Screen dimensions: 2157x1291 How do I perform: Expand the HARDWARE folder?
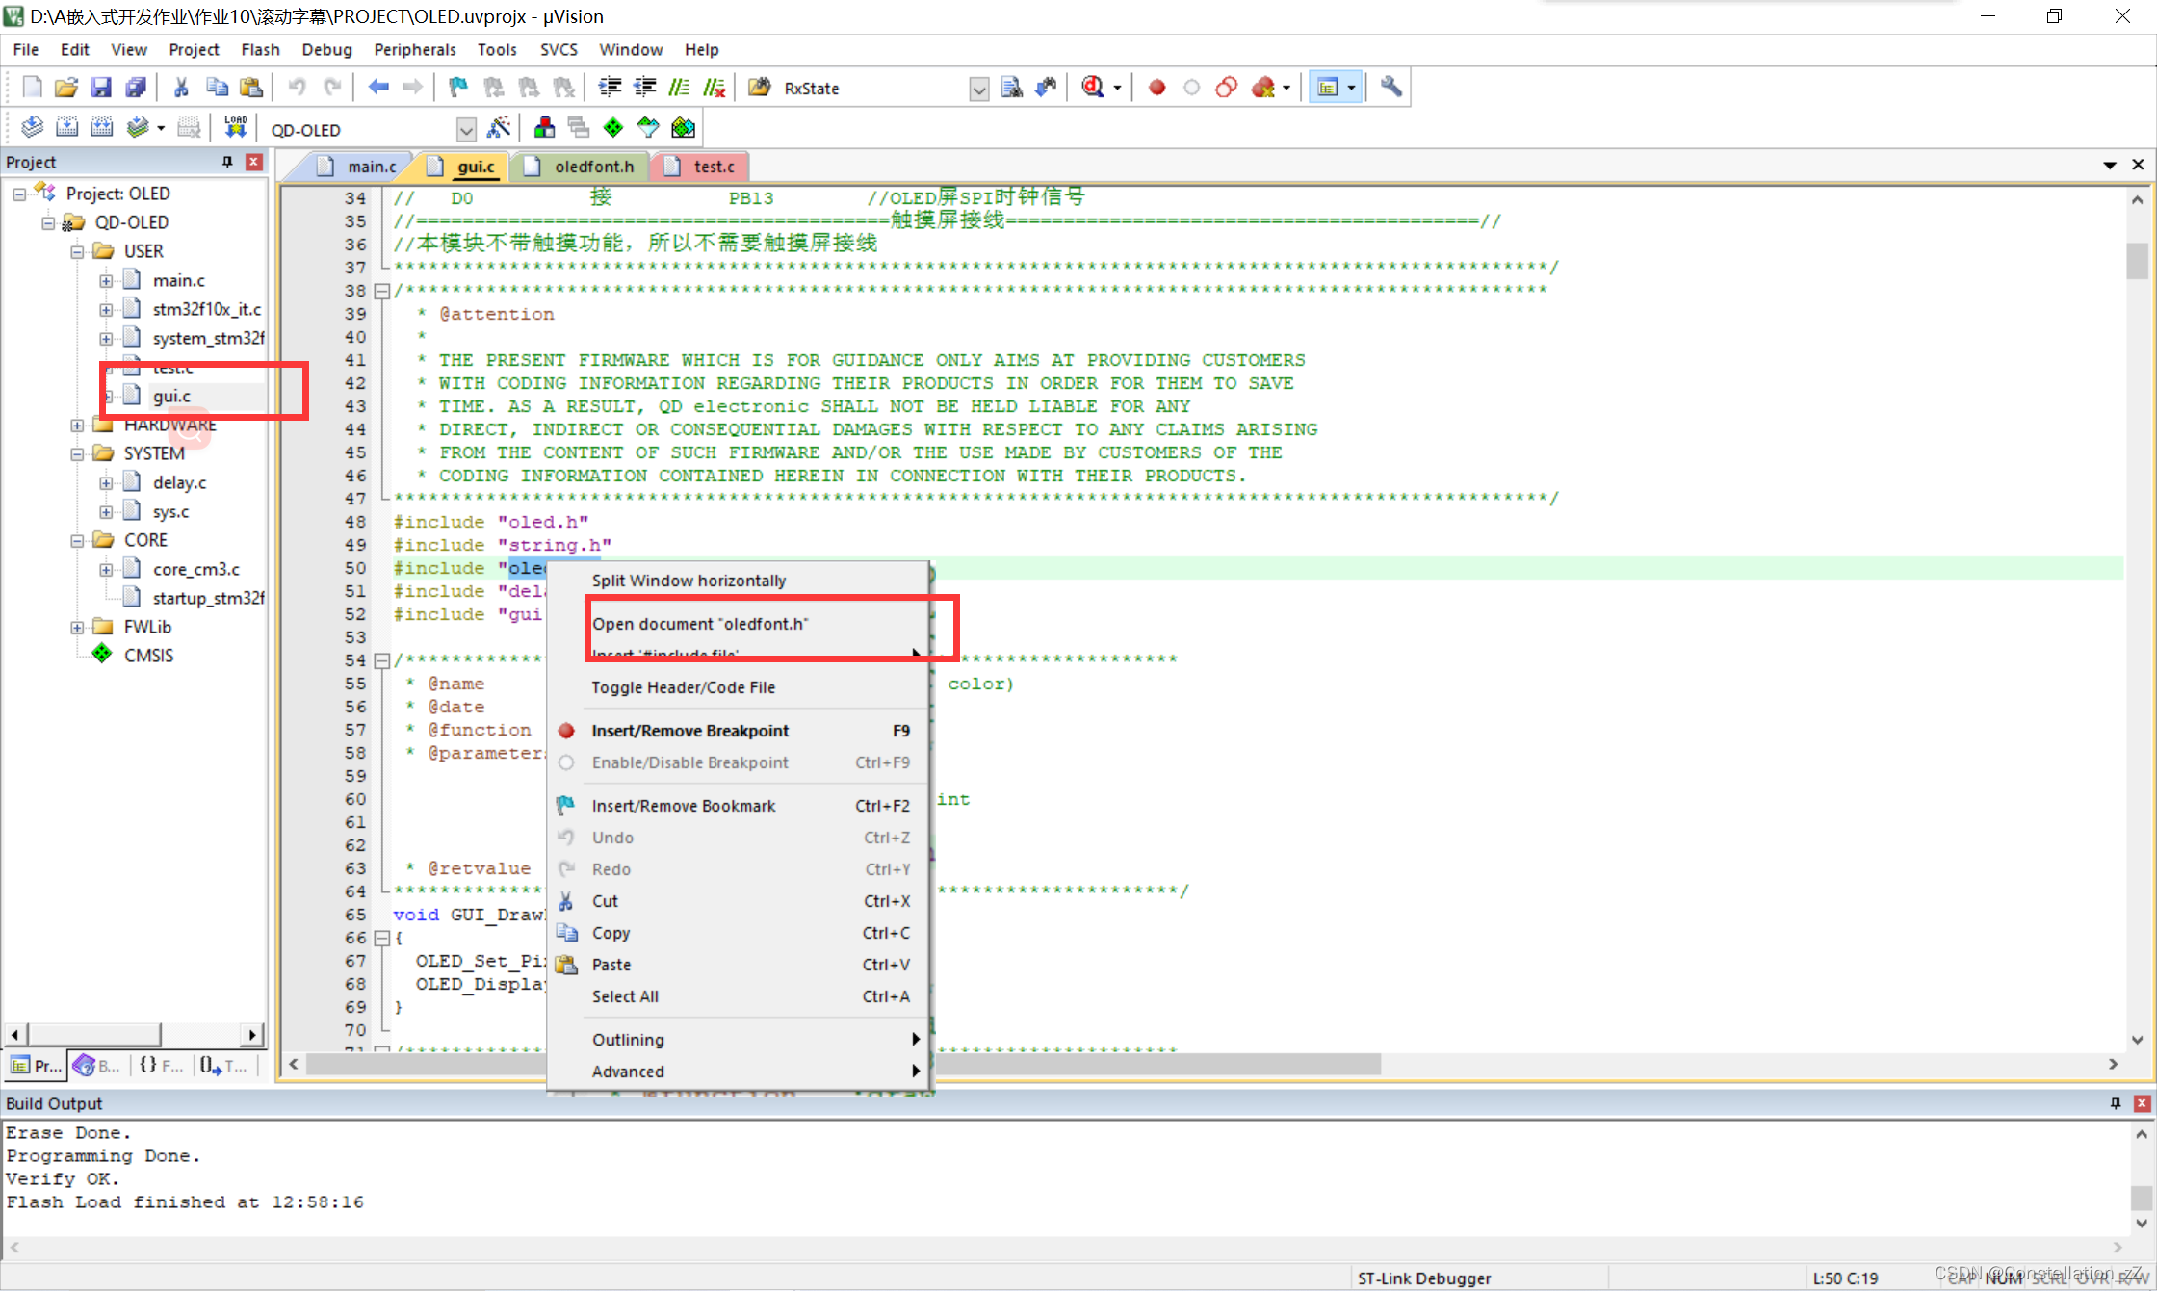pos(77,426)
